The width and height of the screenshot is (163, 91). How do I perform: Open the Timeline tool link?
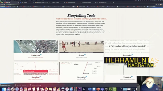[127, 77]
